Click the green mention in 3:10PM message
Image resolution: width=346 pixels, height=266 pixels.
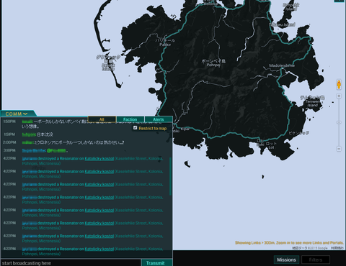pos(56,150)
